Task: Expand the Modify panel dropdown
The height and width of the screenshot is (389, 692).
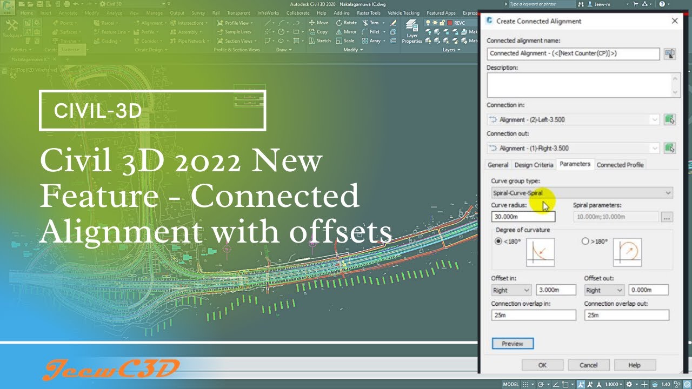Action: 355,50
